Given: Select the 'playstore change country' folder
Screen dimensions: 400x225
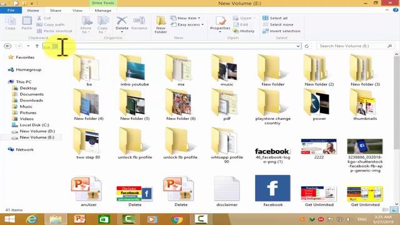Looking at the screenshot, I should [x=273, y=107].
